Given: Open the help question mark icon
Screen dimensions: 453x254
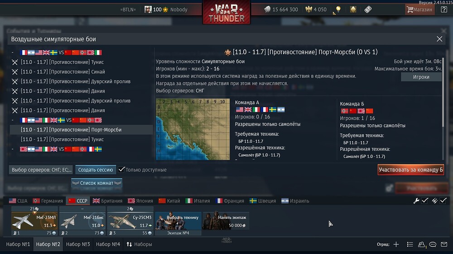Looking at the screenshot, I should tap(444, 9).
